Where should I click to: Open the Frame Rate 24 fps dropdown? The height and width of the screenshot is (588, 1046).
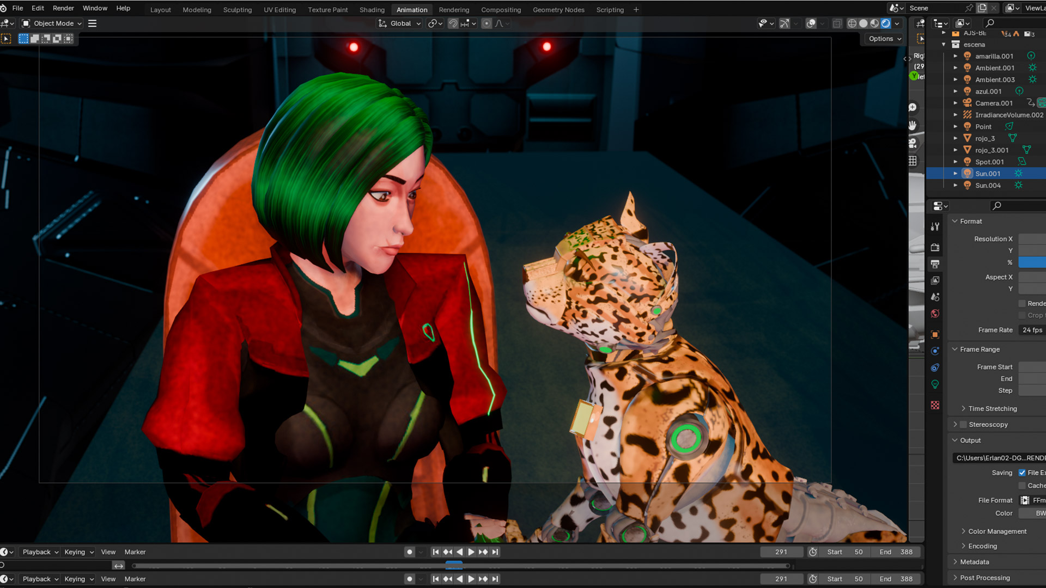tap(1032, 330)
